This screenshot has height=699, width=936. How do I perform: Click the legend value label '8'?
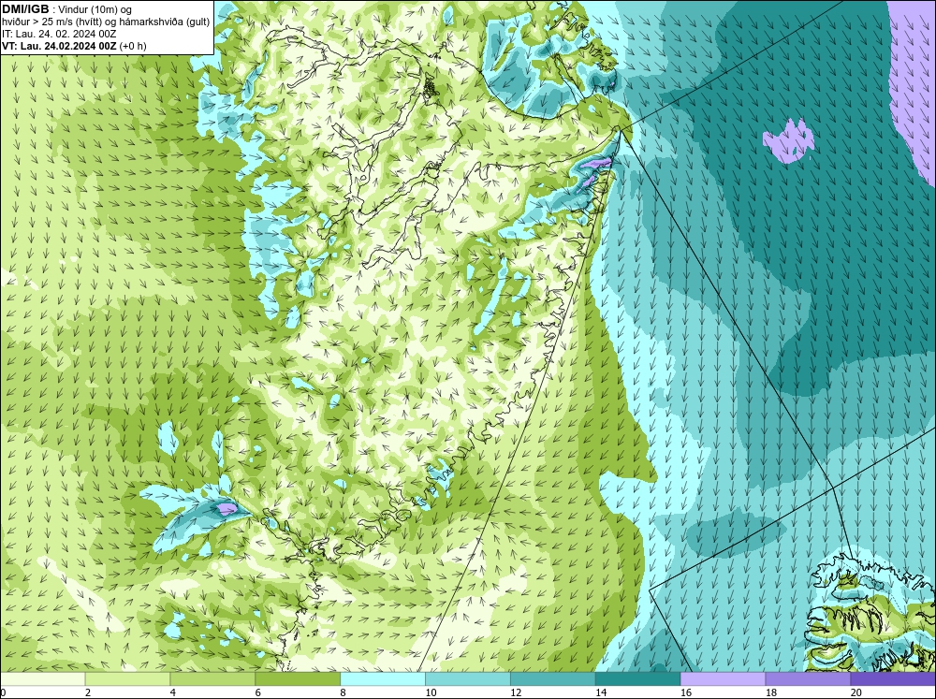coord(344,692)
